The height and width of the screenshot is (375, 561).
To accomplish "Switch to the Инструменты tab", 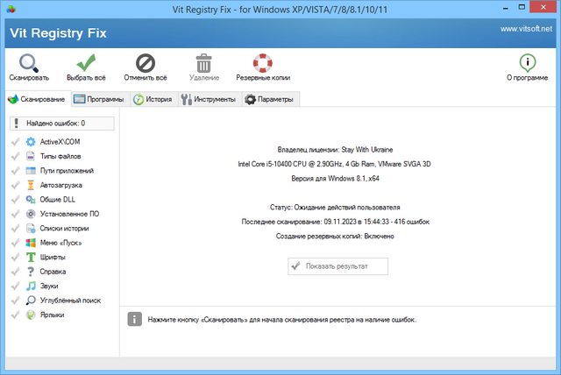I will (209, 100).
